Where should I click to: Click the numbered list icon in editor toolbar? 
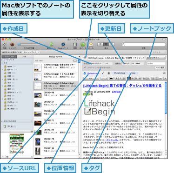(x=148, y=79)
